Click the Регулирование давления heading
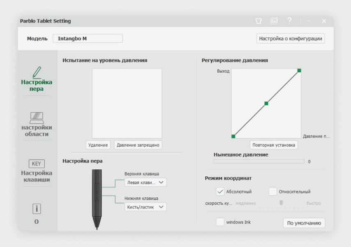 click(x=235, y=60)
